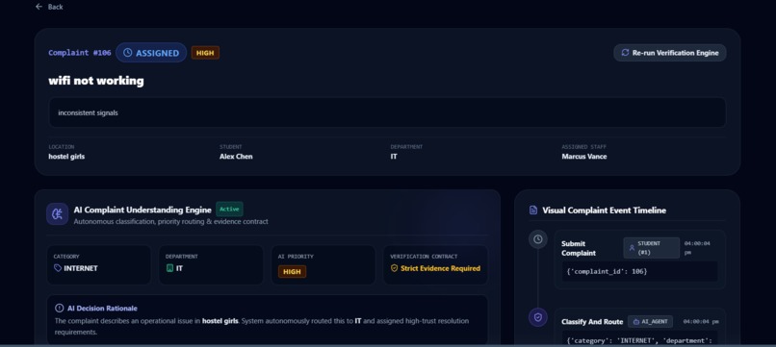Click the Re-run Verification Engine button
Screen dimensions: 776x347
(669, 53)
